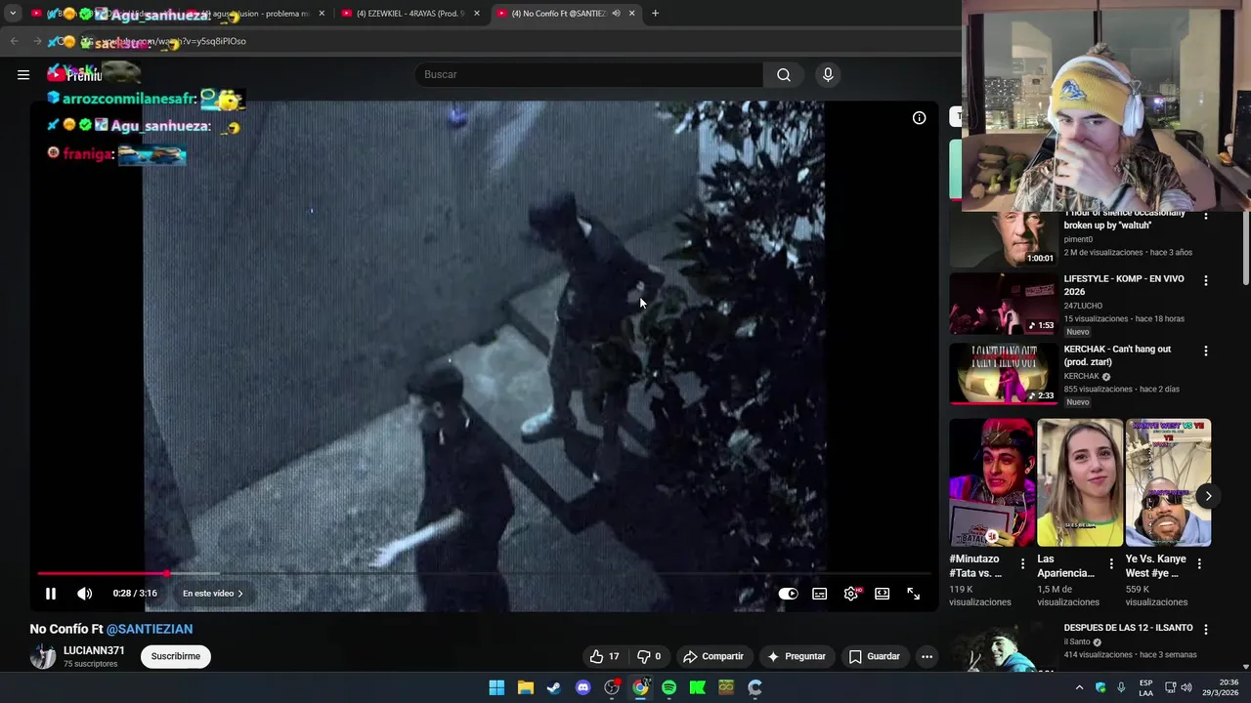
Task: Enter fullscreen mode
Action: point(914,594)
